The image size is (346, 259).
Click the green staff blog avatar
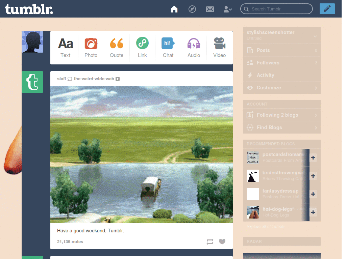point(32,82)
